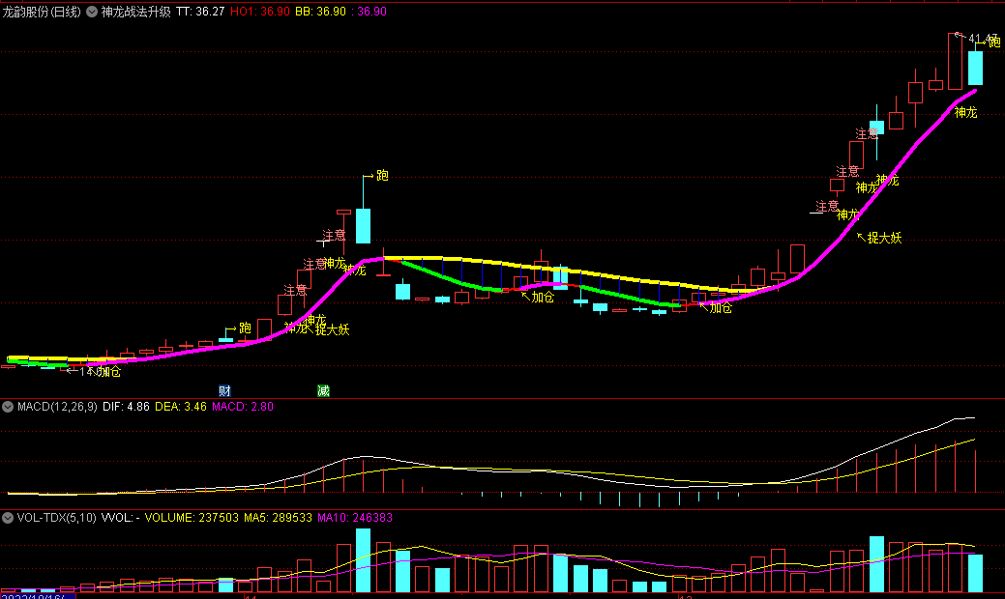
Task: Open the VOL-TDX indicator panel dropdown arrow
Action: [x=8, y=518]
